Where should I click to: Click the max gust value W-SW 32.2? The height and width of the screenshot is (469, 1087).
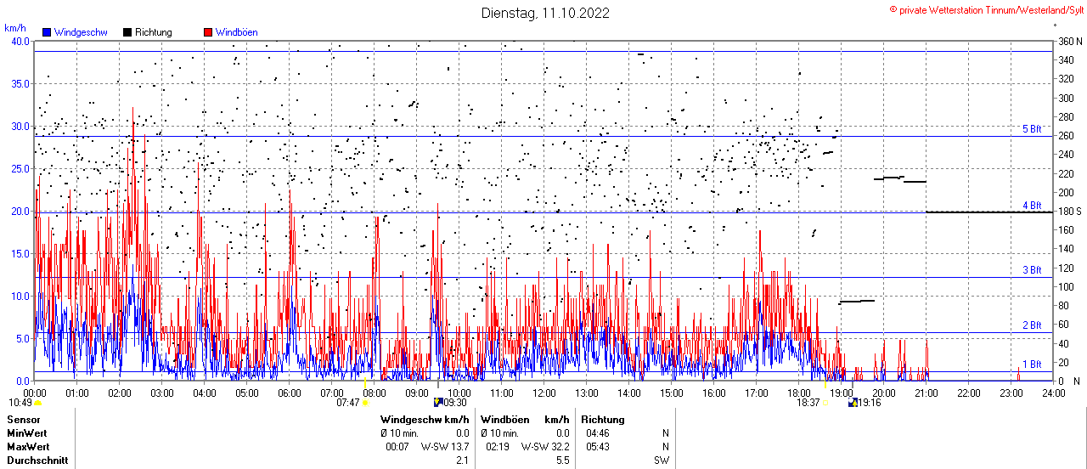click(545, 447)
